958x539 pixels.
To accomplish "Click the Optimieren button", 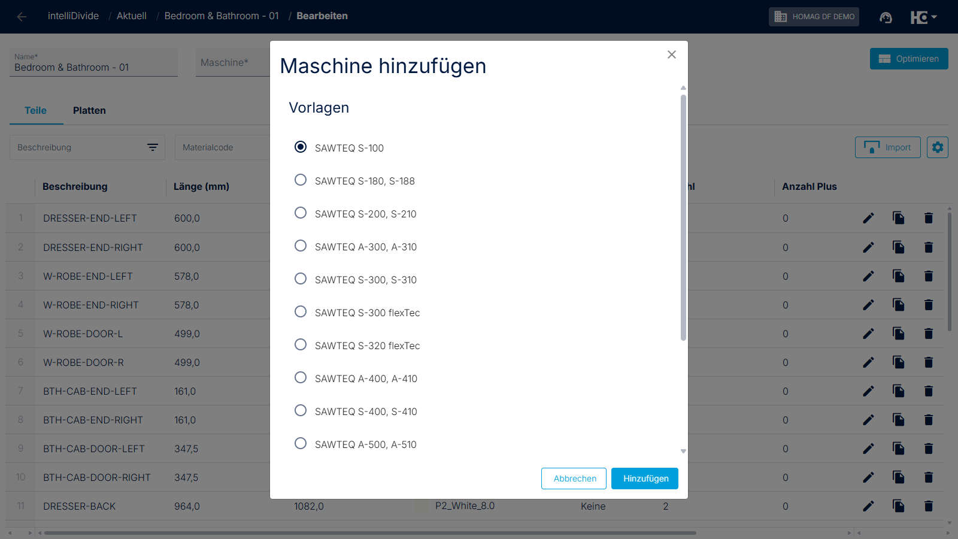I will [909, 59].
